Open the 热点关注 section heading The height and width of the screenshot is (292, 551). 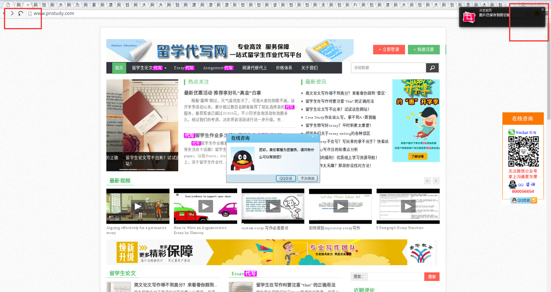point(198,82)
